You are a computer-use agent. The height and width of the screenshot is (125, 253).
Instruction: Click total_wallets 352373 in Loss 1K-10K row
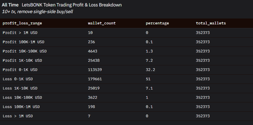(x=203, y=88)
